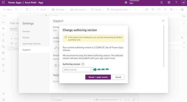
Task: Click the zoom slider track
Action: 106,100
